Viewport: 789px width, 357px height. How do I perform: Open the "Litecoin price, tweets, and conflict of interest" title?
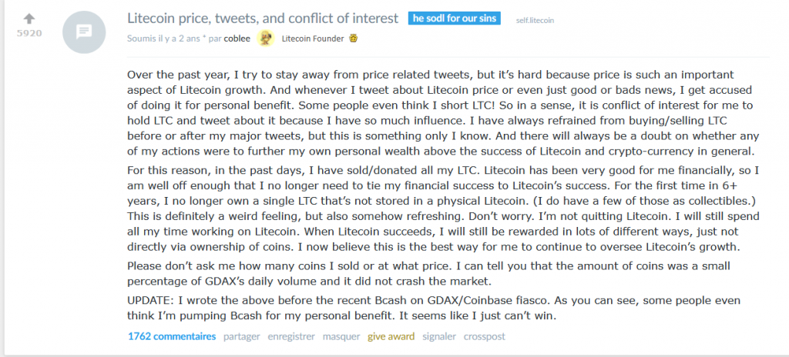coord(262,18)
